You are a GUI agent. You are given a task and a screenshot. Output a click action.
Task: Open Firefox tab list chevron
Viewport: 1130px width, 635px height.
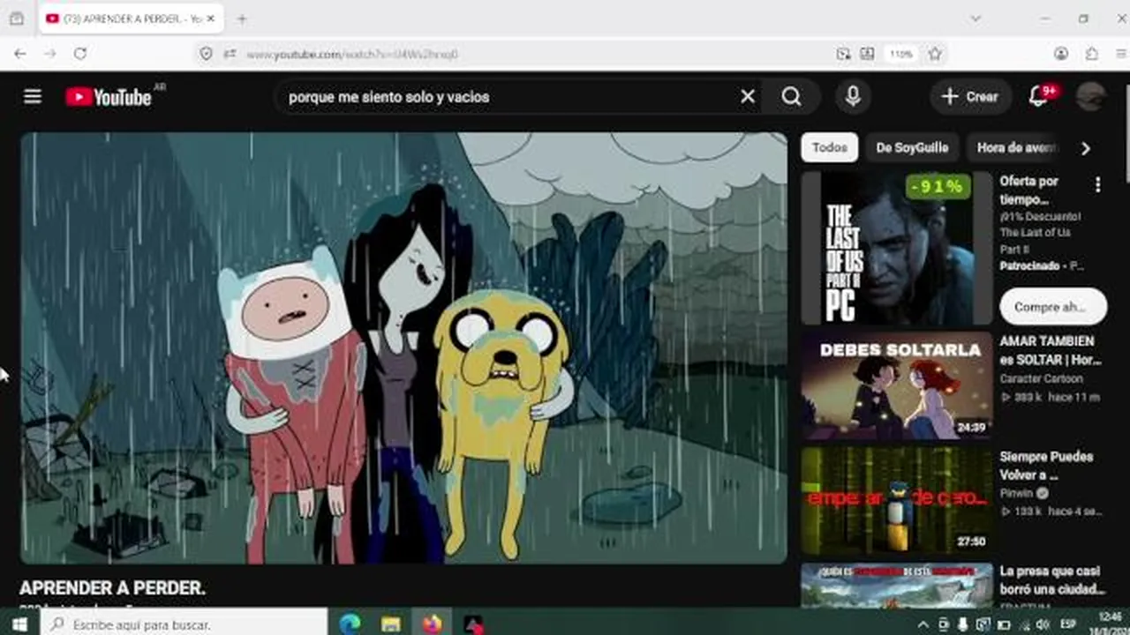pos(976,19)
